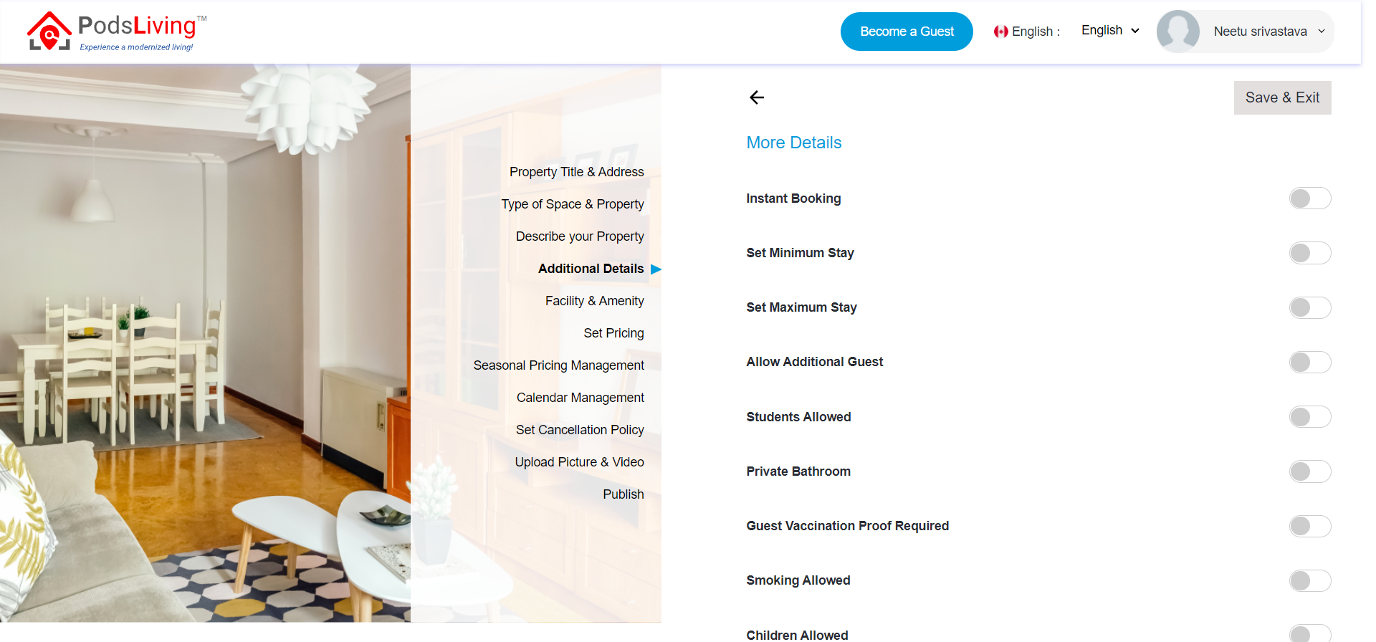
Task: Open Upload Picture & Video step
Action: point(579,462)
